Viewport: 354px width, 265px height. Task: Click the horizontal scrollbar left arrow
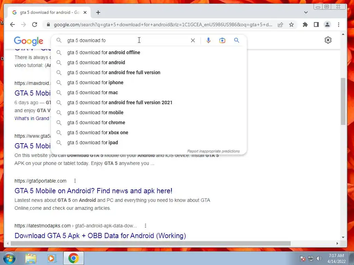(x=8, y=244)
